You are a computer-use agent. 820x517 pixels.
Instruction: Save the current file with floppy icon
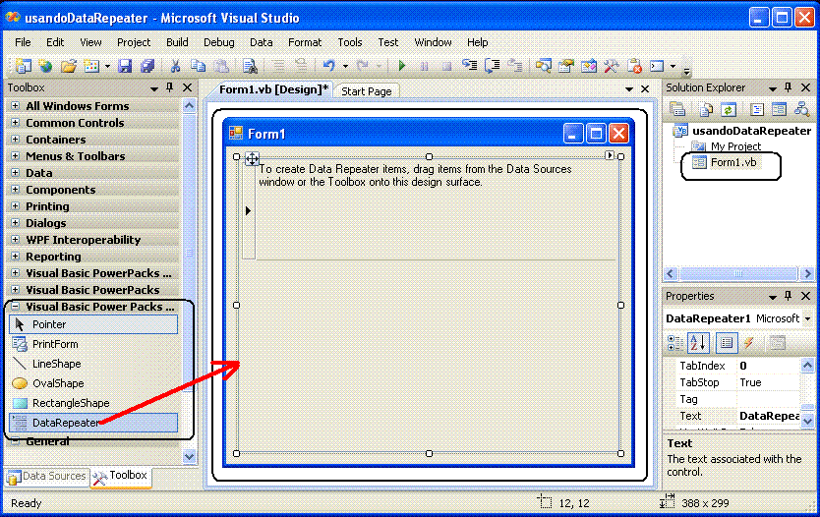click(x=125, y=66)
